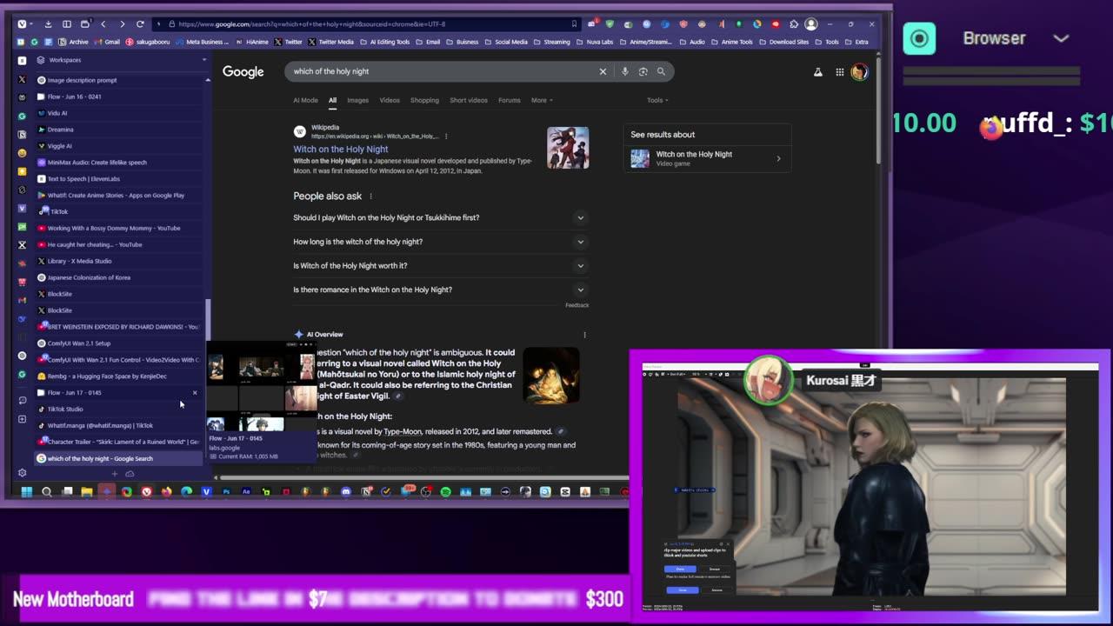Image resolution: width=1113 pixels, height=626 pixels.
Task: Send Feedback on People also ask
Action: click(577, 305)
